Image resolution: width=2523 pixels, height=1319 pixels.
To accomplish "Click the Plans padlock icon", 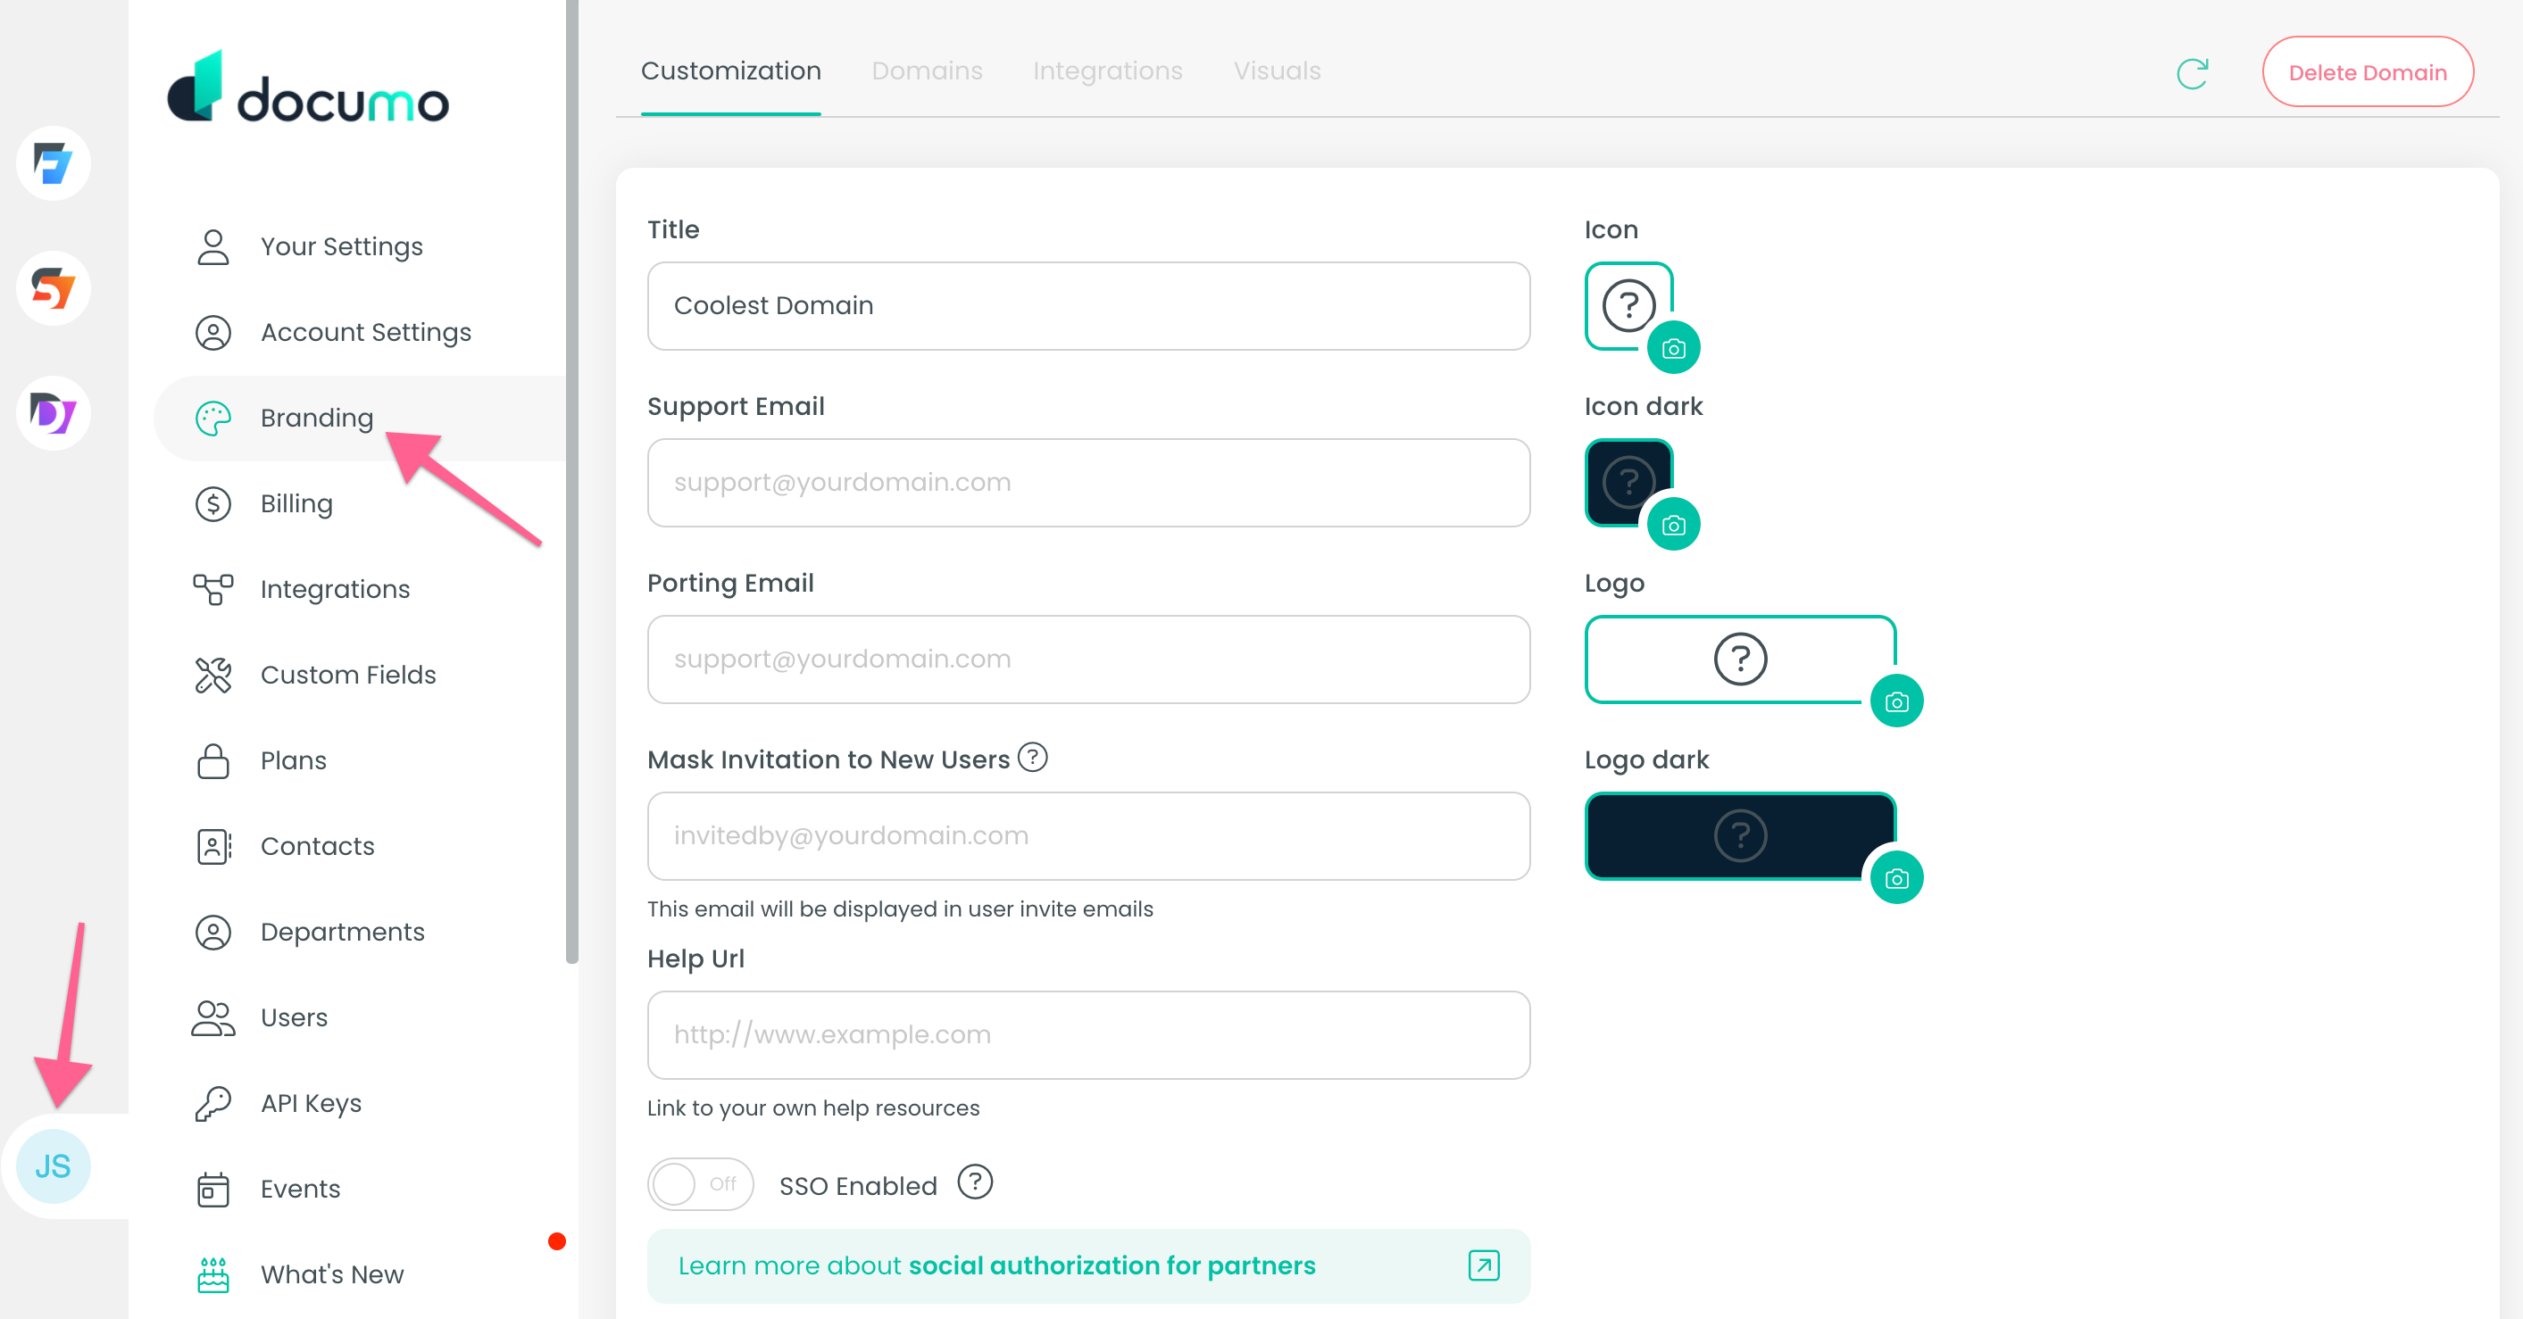I will (212, 759).
